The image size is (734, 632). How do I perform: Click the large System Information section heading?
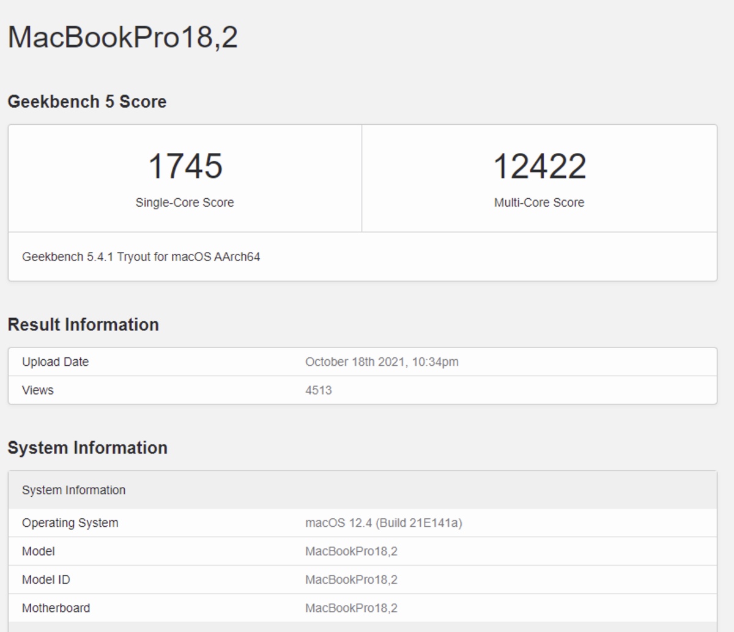[x=87, y=448]
